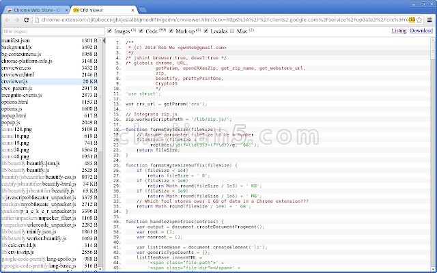437x273 pixels.
Task: Open cws_pattern.js file
Action: pyautogui.click(x=49, y=88)
